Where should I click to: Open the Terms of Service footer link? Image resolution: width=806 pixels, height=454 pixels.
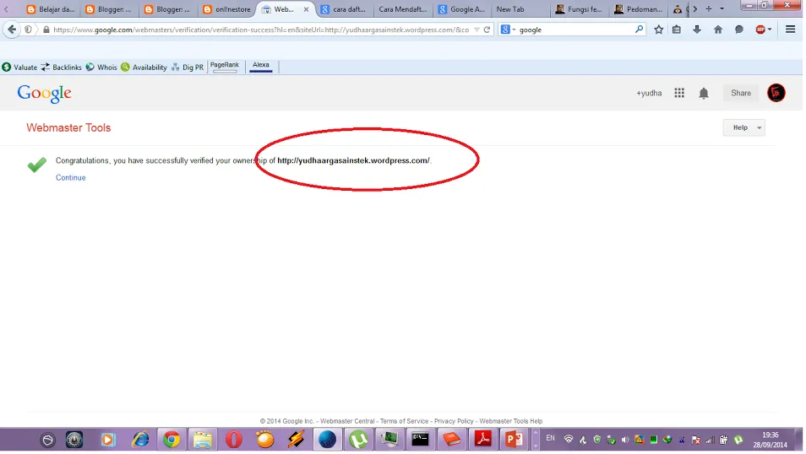coord(404,421)
